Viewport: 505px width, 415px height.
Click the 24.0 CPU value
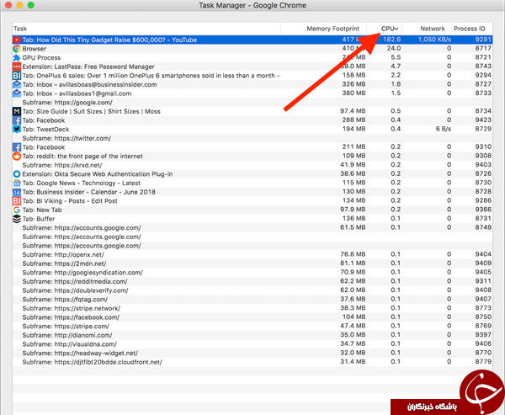pos(394,48)
